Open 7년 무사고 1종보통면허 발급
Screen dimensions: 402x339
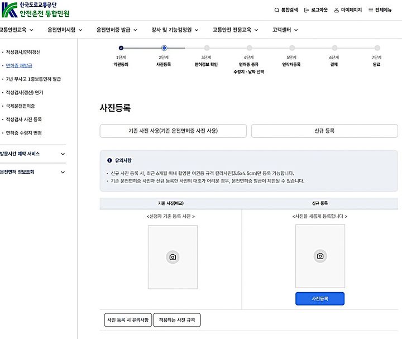(33, 79)
